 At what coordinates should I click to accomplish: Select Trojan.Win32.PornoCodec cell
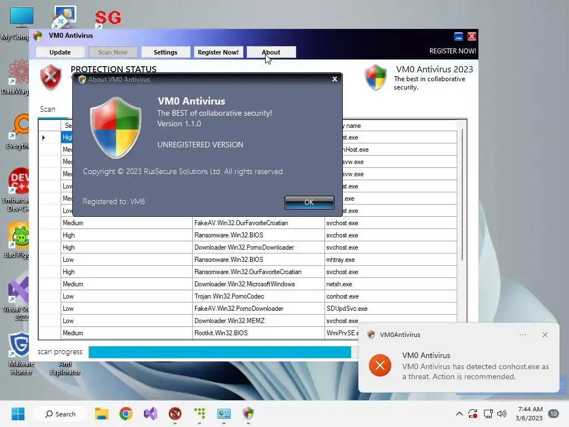coord(258,296)
